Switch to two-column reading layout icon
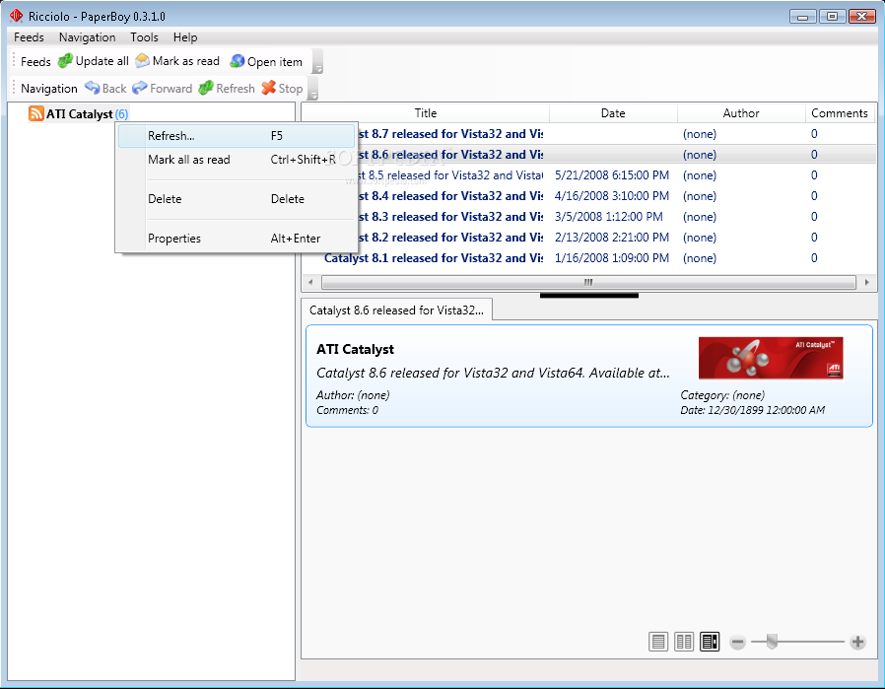Image resolution: width=885 pixels, height=689 pixels. (x=684, y=642)
